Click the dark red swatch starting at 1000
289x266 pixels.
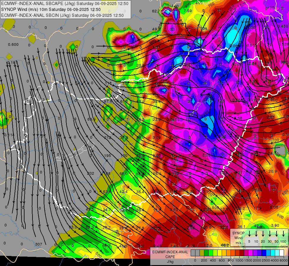click(242, 253)
